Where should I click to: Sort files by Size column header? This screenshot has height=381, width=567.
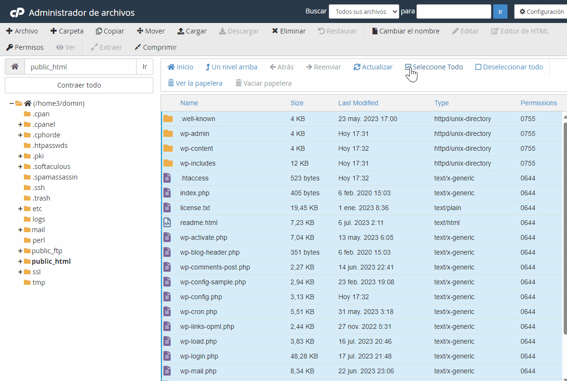tap(297, 103)
